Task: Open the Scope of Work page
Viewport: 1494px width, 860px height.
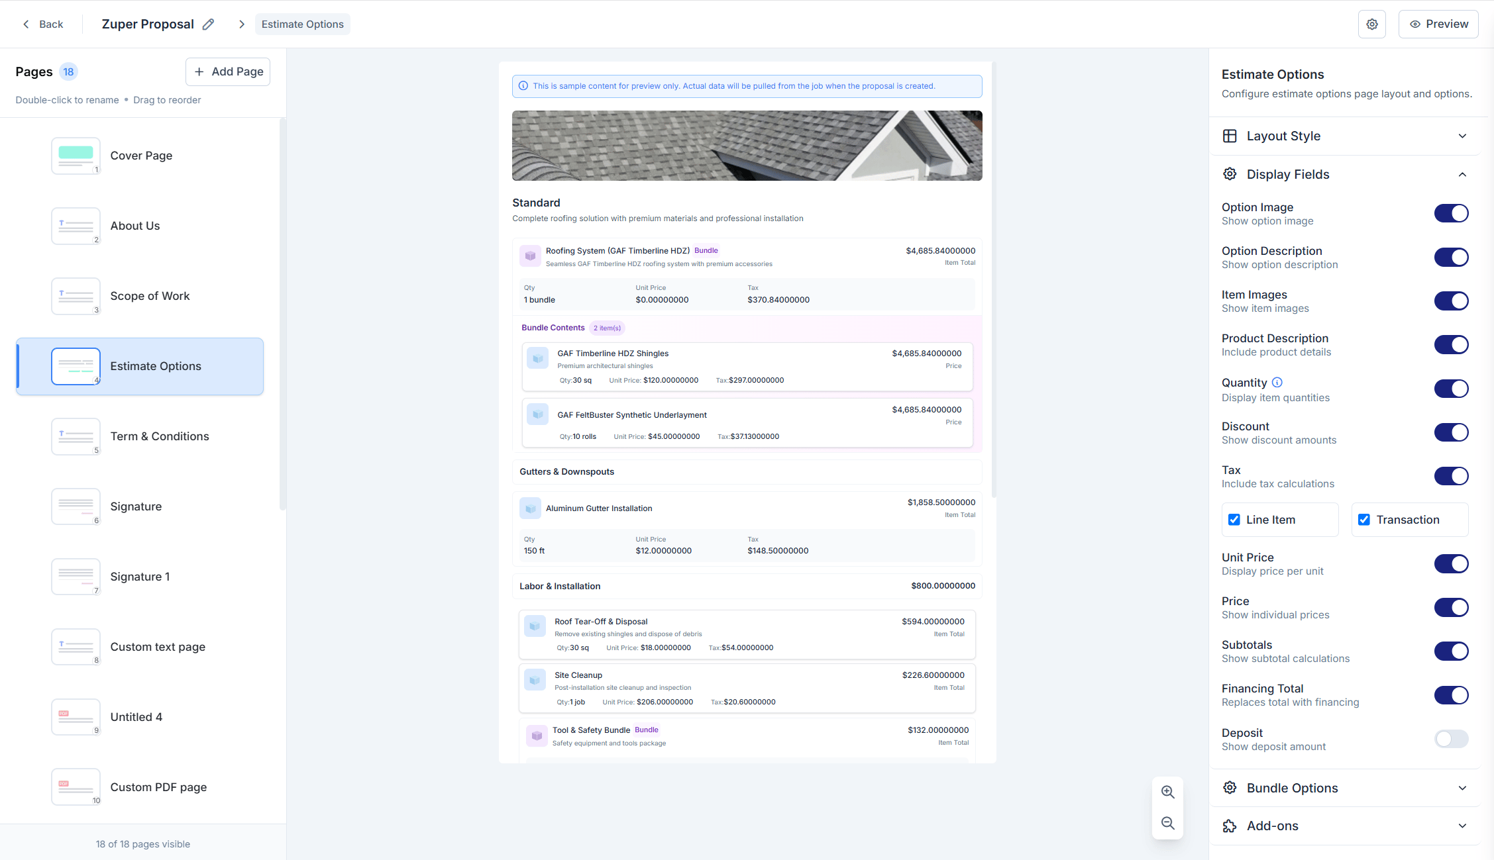Action: 140,296
